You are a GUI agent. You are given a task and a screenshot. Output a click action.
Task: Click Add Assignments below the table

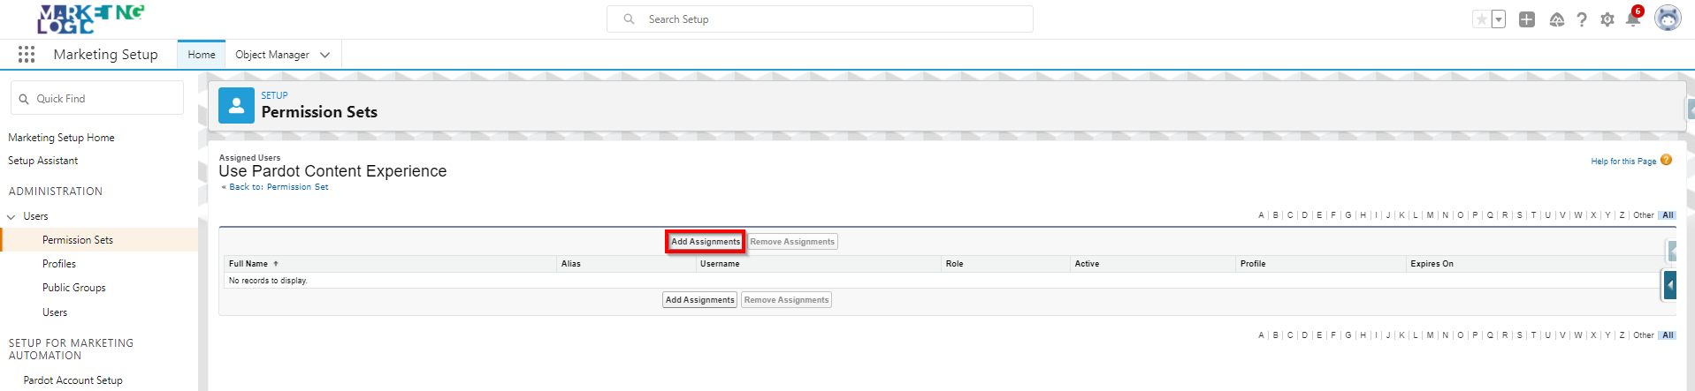(x=700, y=300)
